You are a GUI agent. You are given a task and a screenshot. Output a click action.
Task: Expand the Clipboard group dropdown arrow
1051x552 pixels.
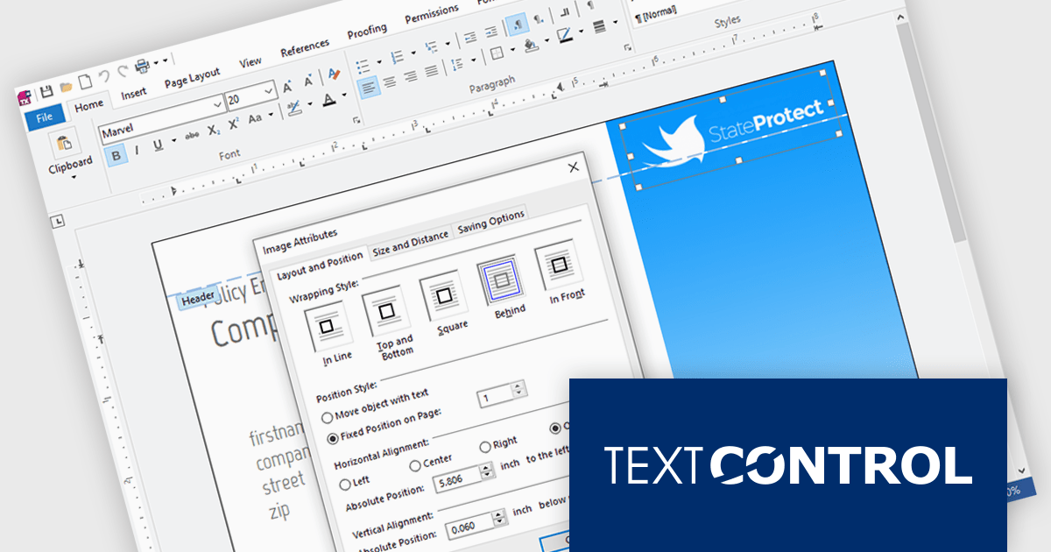pos(74,177)
